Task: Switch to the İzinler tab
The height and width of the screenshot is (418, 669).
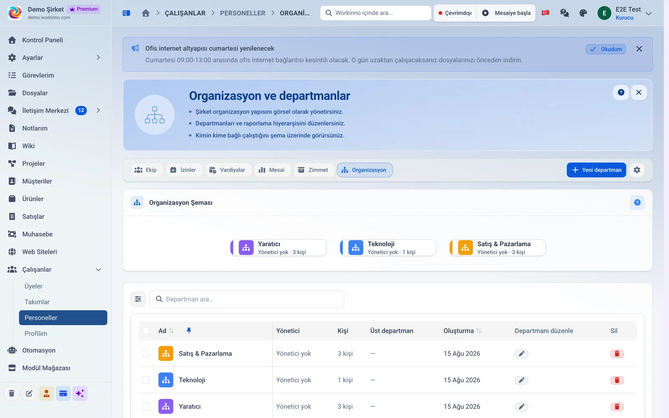Action: tap(184, 170)
